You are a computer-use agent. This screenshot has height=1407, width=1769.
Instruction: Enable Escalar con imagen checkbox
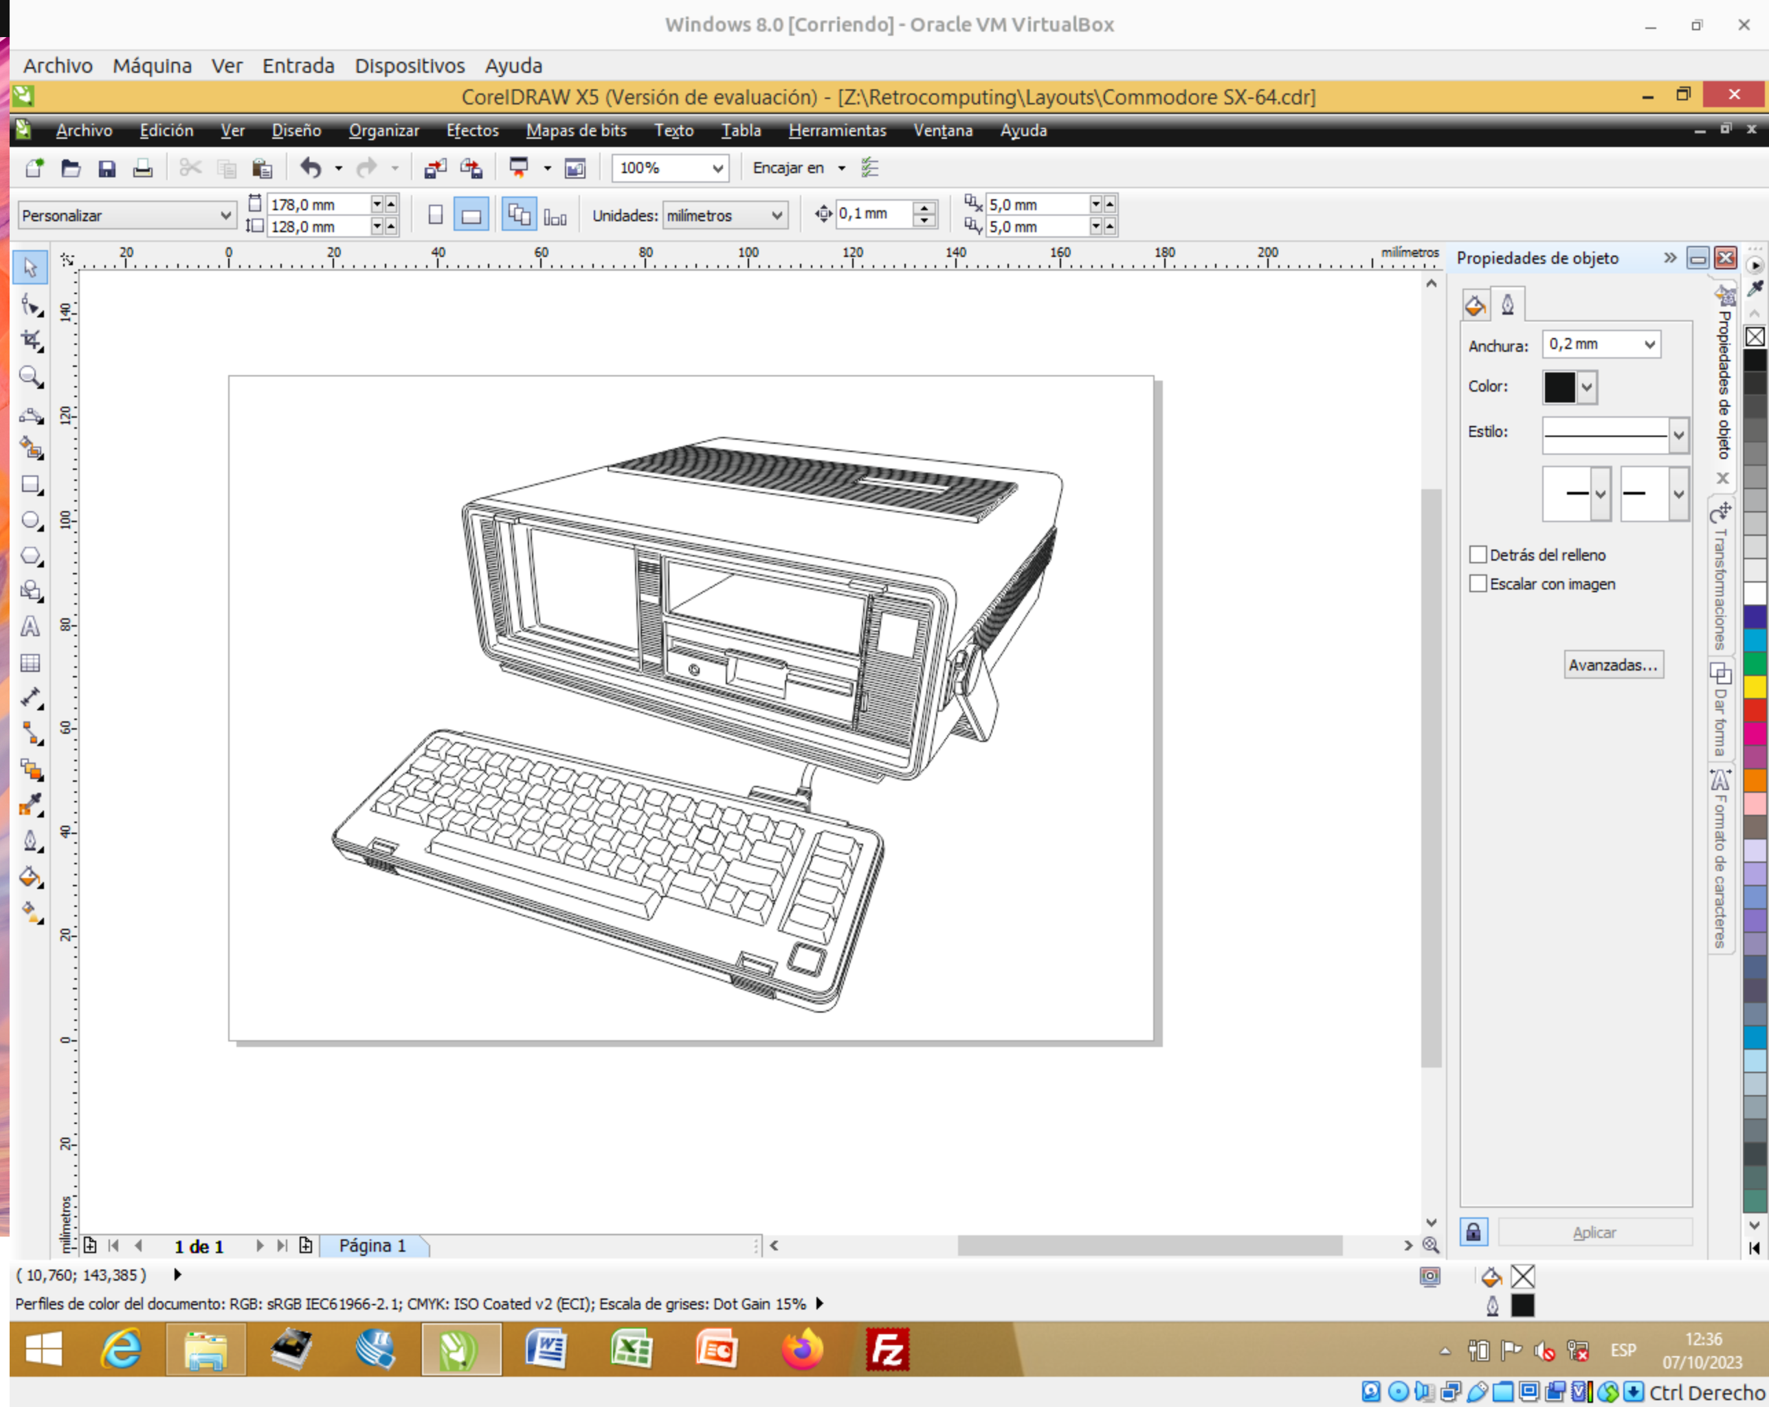point(1478,583)
